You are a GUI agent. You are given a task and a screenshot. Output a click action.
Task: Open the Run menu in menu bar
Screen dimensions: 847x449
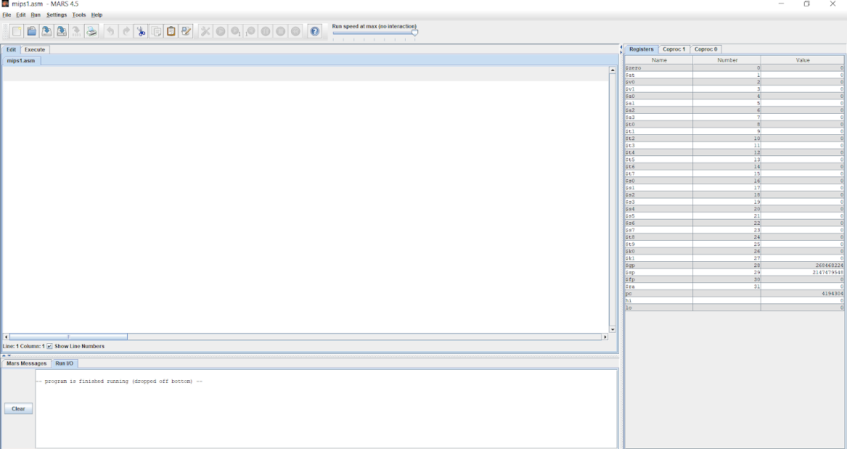[36, 15]
